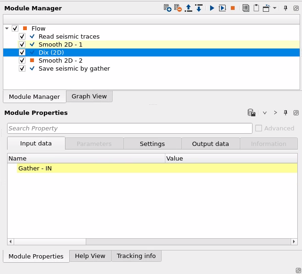The height and width of the screenshot is (274, 302).
Task: Open the Output data tab
Action: [x=210, y=144]
